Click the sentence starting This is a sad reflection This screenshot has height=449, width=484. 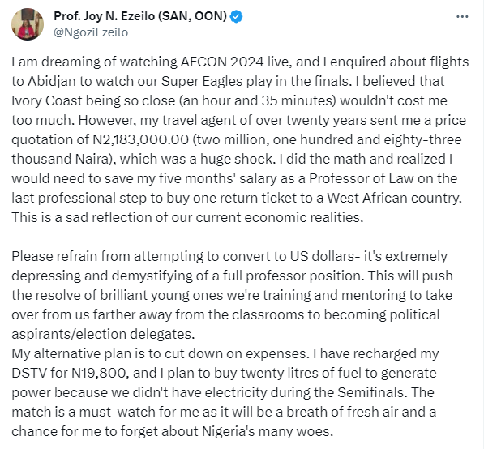point(187,217)
